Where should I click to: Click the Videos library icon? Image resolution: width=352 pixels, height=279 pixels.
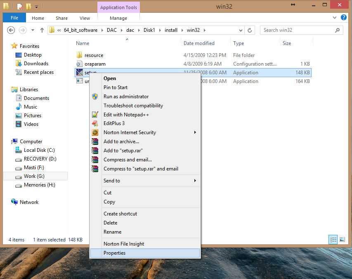click(19, 124)
